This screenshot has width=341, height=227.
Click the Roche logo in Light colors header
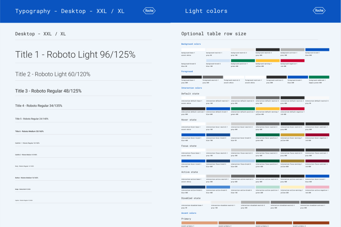click(x=319, y=11)
